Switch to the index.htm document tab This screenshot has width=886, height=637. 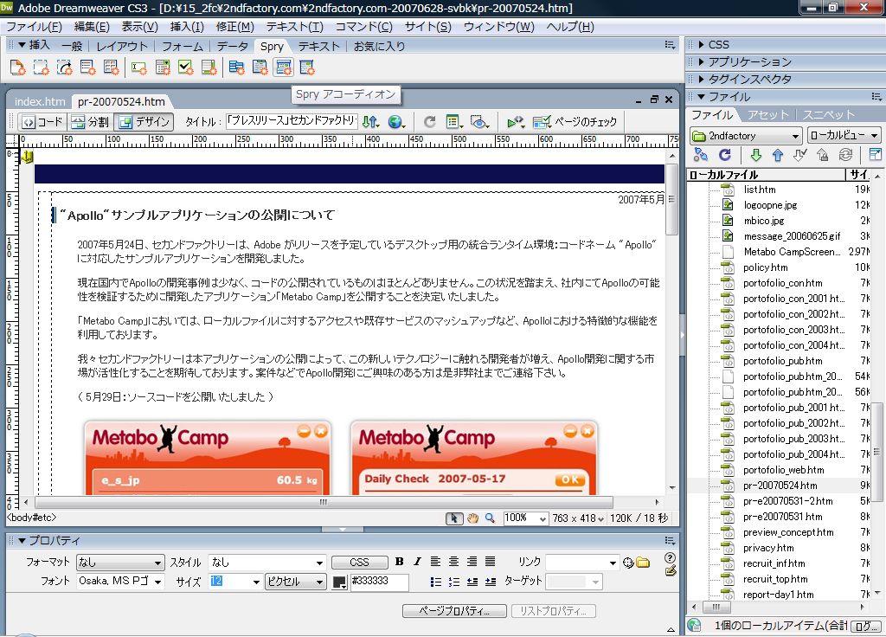click(40, 102)
